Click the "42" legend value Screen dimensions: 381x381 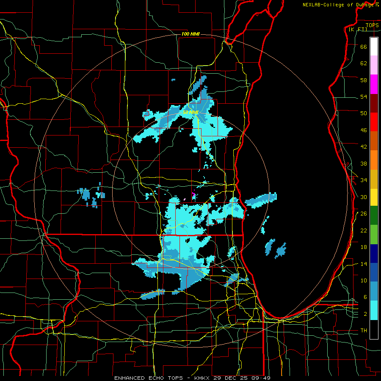[x=364, y=147]
